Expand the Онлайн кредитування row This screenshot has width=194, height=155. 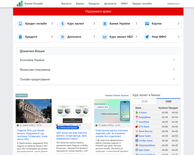tap(98, 79)
